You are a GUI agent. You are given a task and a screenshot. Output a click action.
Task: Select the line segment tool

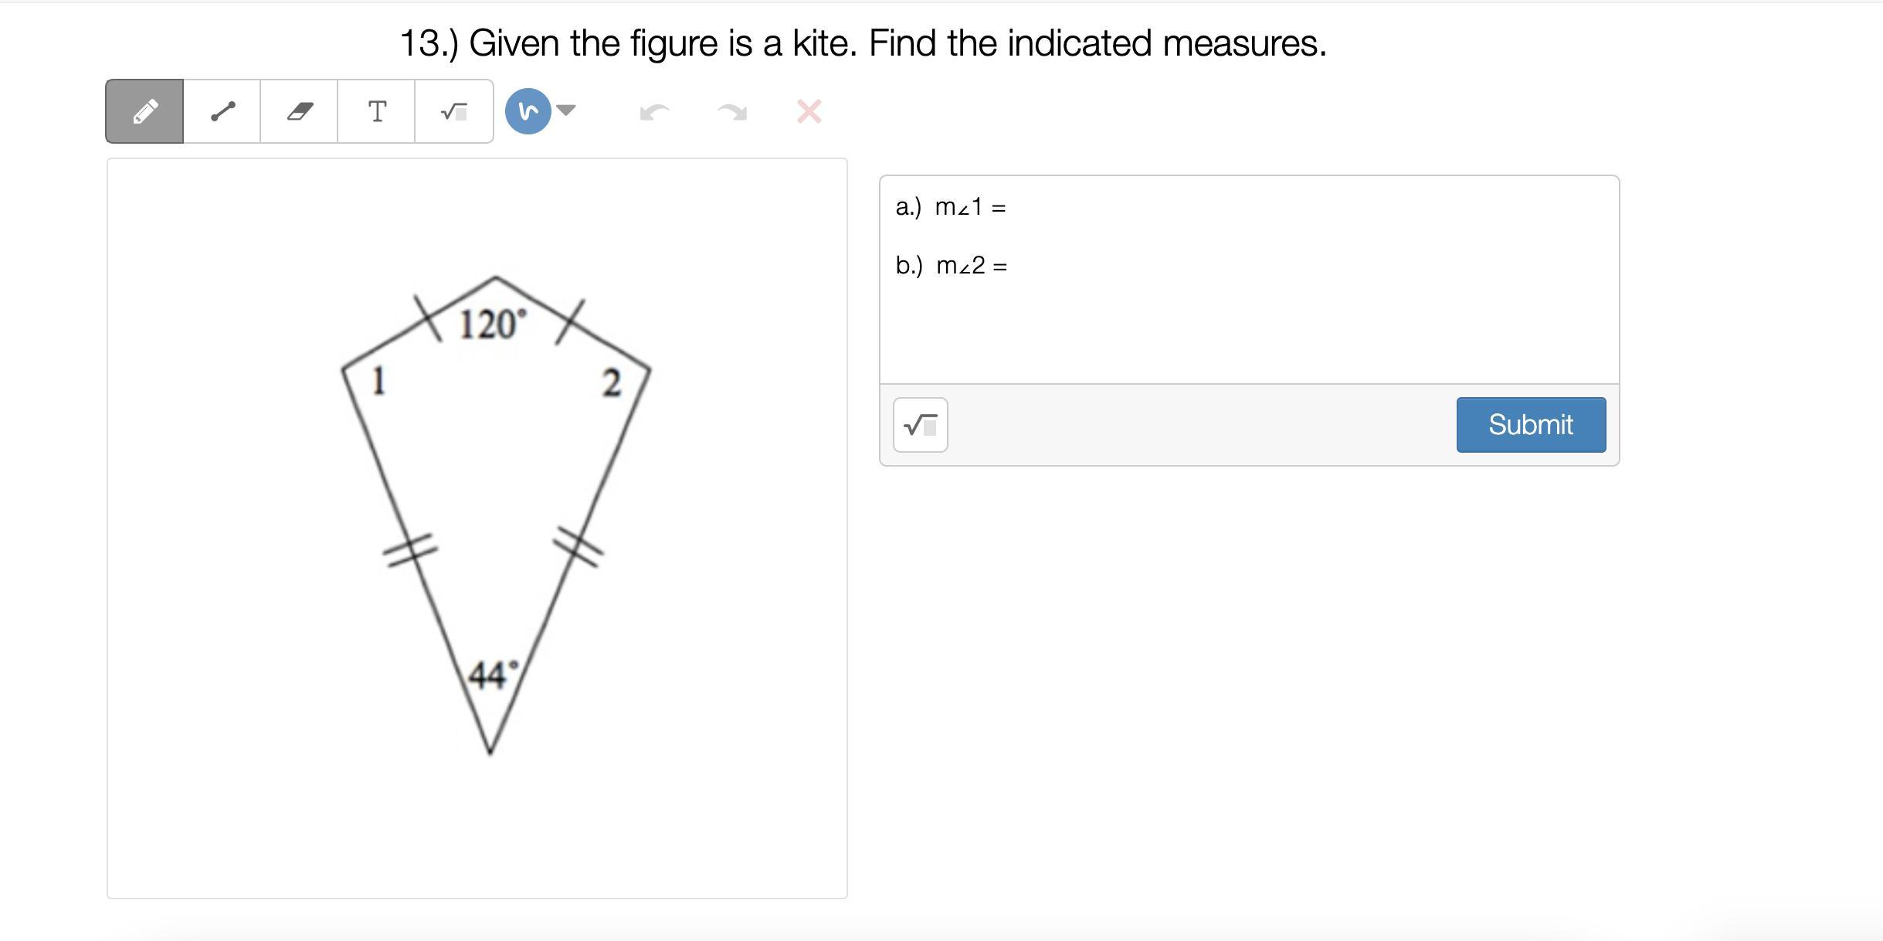click(222, 111)
